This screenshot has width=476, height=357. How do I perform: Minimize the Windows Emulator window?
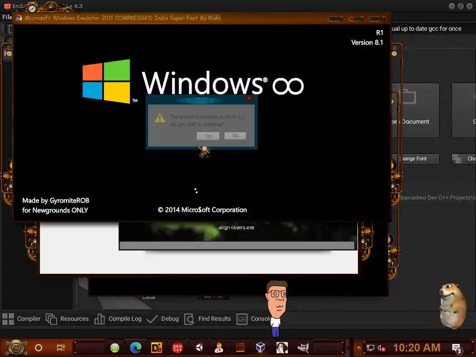coord(336,19)
